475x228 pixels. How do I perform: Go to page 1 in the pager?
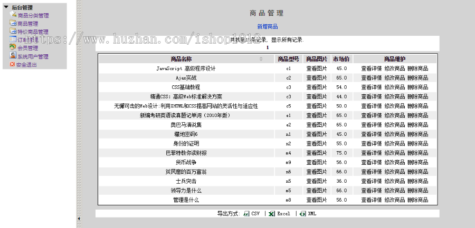tap(268, 47)
